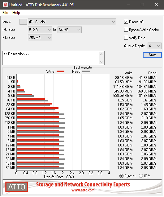Enable the Verify Data checkbox
Viewport: 164px width, 197px height.
click(x=126, y=38)
